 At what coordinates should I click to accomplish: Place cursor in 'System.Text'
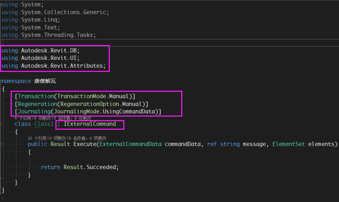click(x=39, y=28)
